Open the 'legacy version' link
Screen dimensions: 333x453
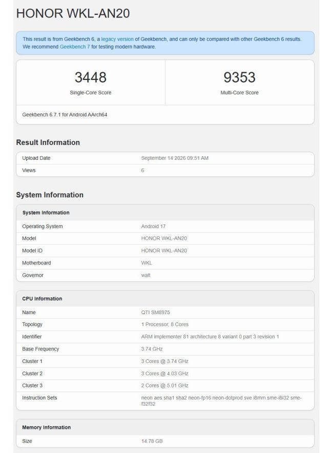tap(117, 39)
